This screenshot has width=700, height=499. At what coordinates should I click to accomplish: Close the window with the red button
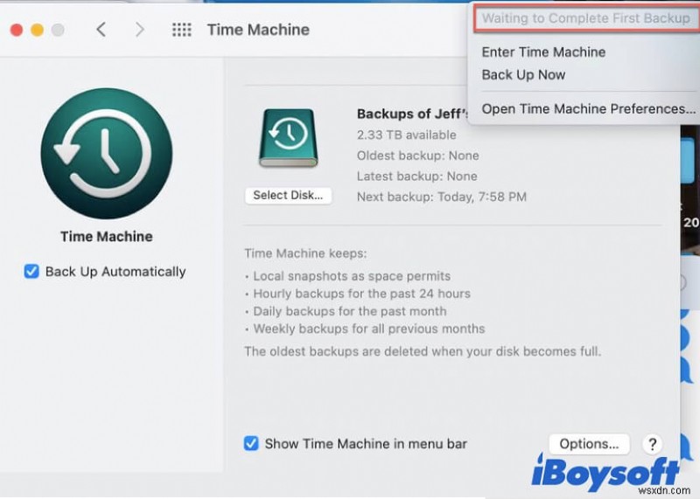click(17, 30)
